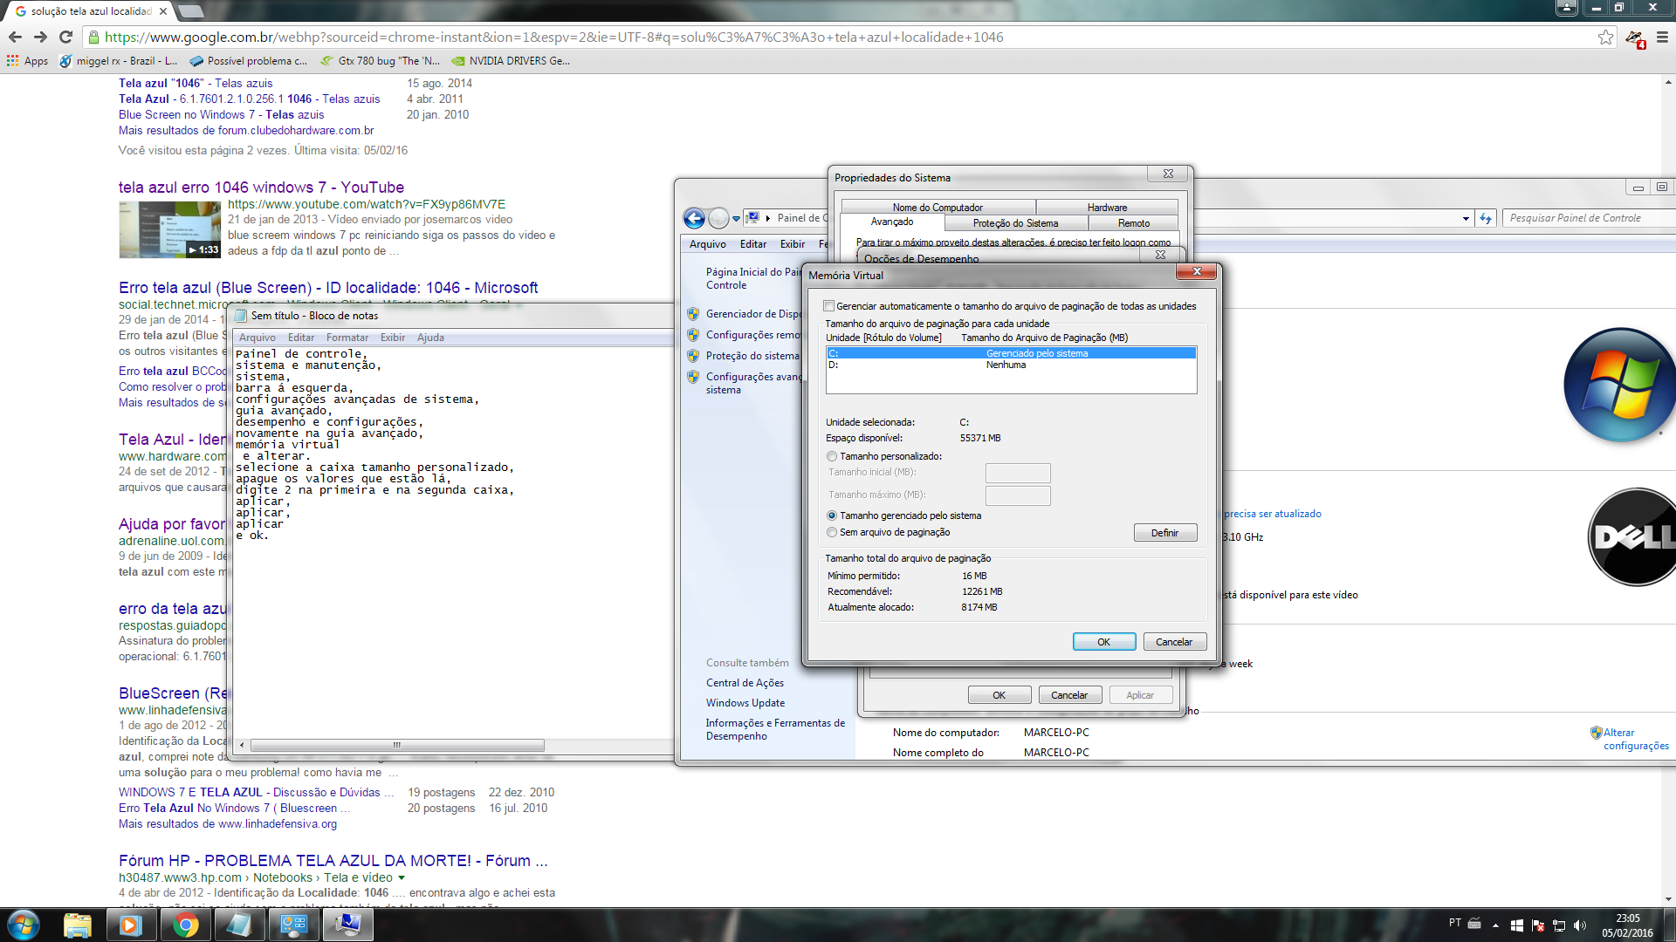Viewport: 1676px width, 942px height.
Task: Open Windows Update link
Action: click(x=745, y=703)
